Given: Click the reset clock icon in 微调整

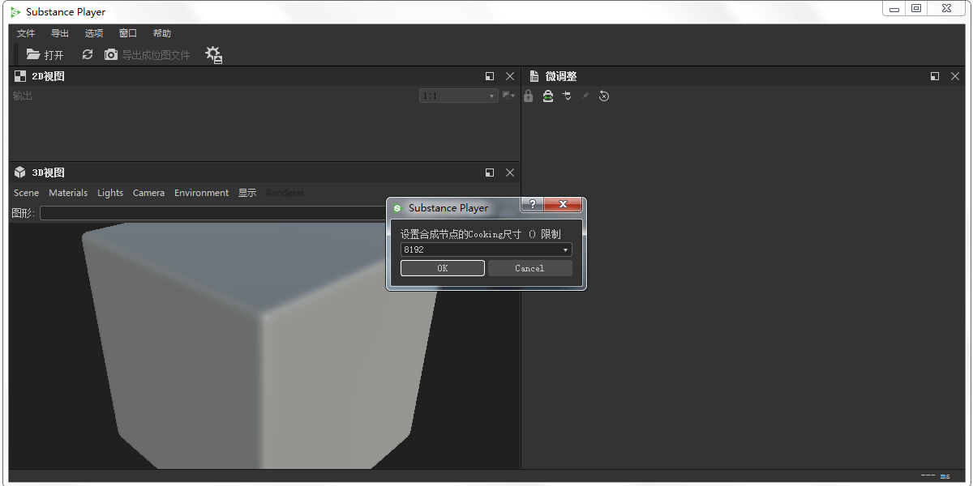Looking at the screenshot, I should (x=604, y=96).
